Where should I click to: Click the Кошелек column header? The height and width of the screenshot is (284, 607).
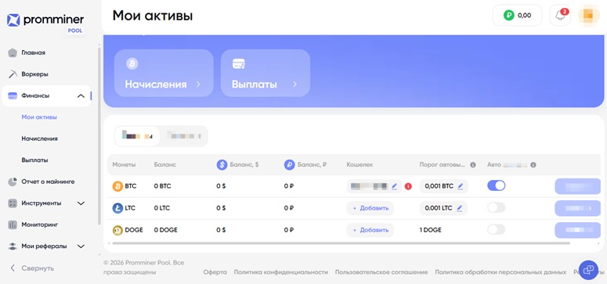click(360, 164)
